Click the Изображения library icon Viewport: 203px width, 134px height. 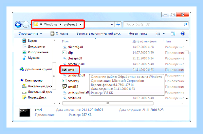coord(24,52)
